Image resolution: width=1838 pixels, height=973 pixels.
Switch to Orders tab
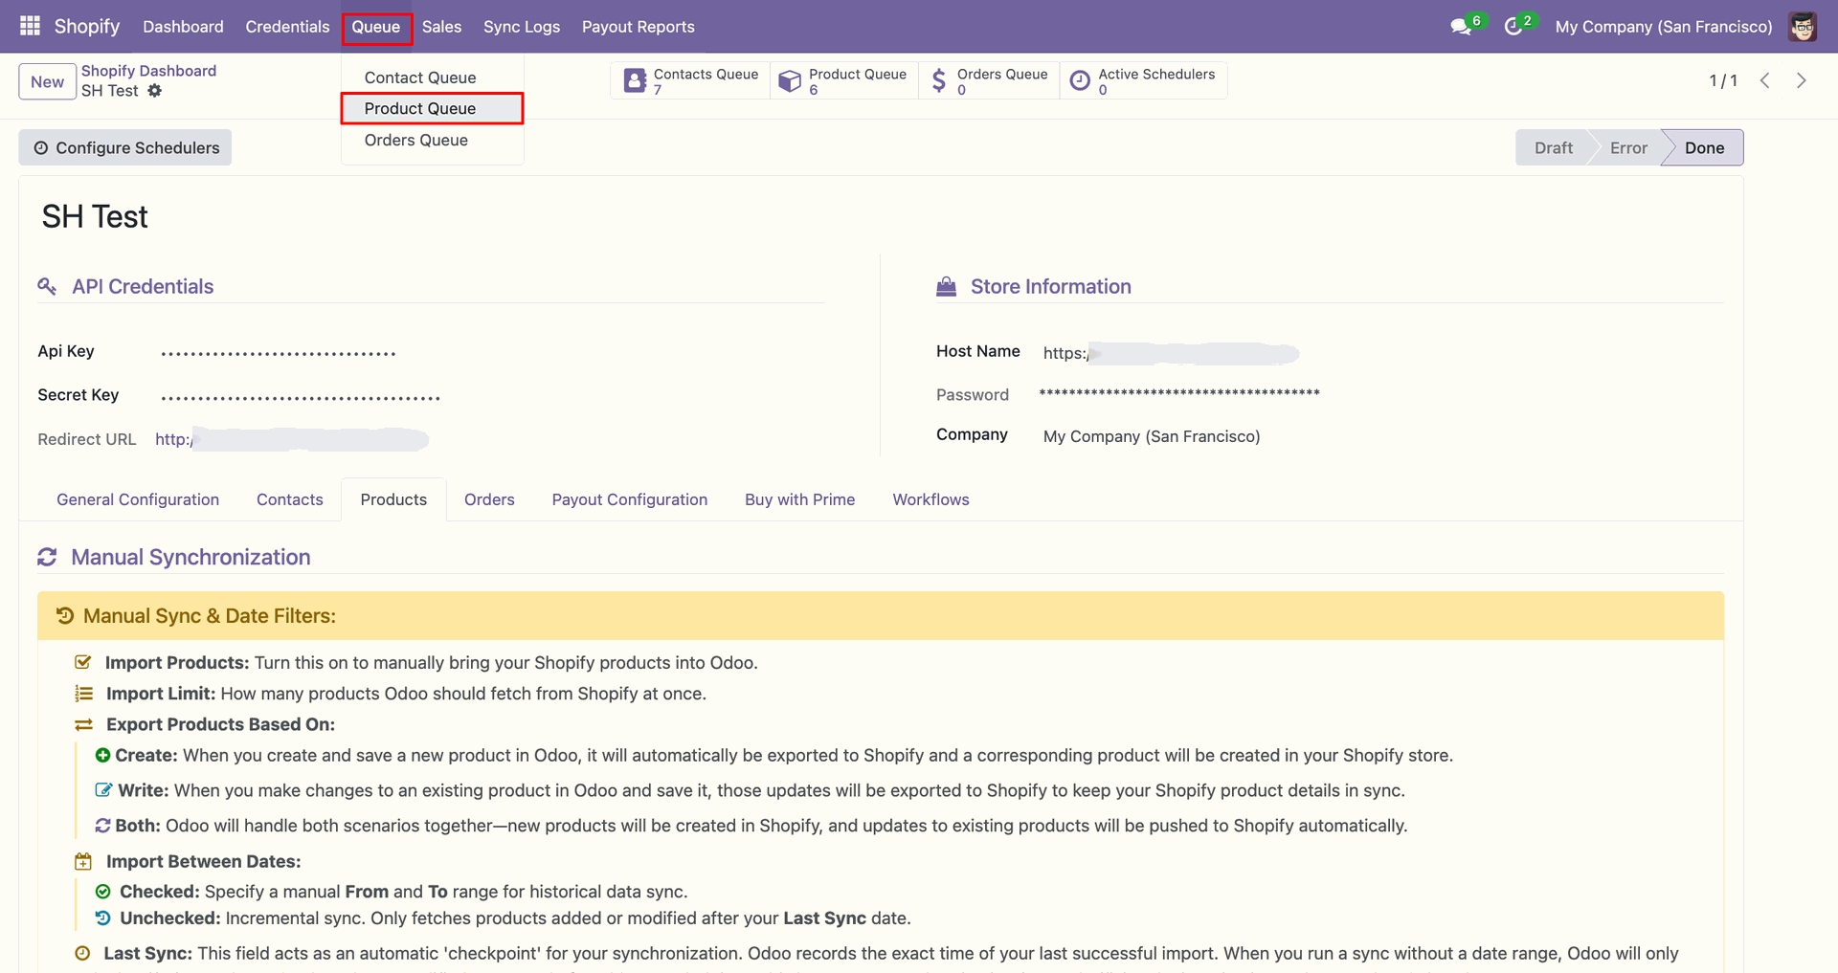[x=489, y=499]
